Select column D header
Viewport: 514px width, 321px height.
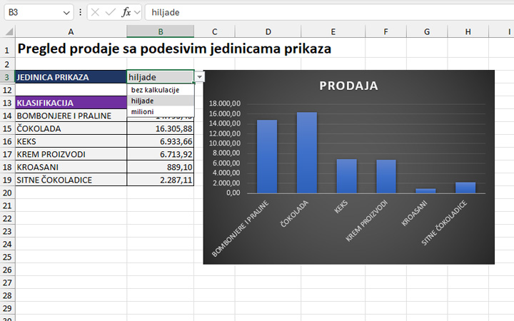[x=268, y=31]
